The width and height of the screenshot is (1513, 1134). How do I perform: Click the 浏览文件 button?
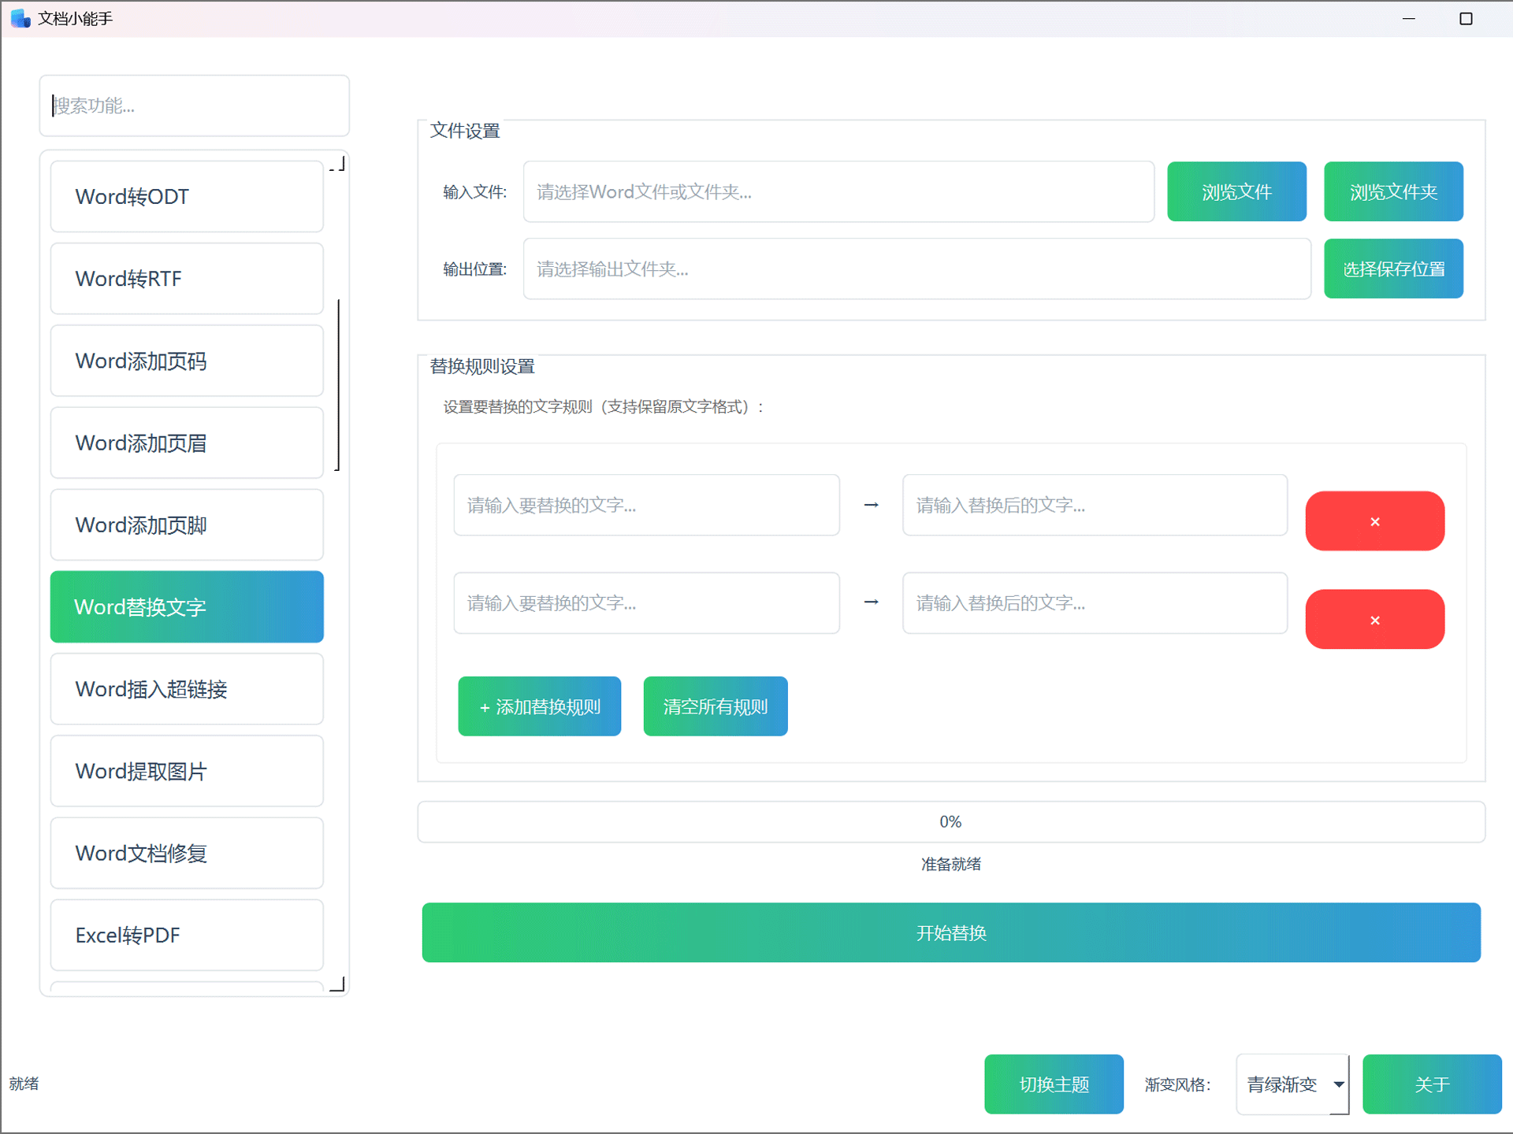click(x=1236, y=191)
